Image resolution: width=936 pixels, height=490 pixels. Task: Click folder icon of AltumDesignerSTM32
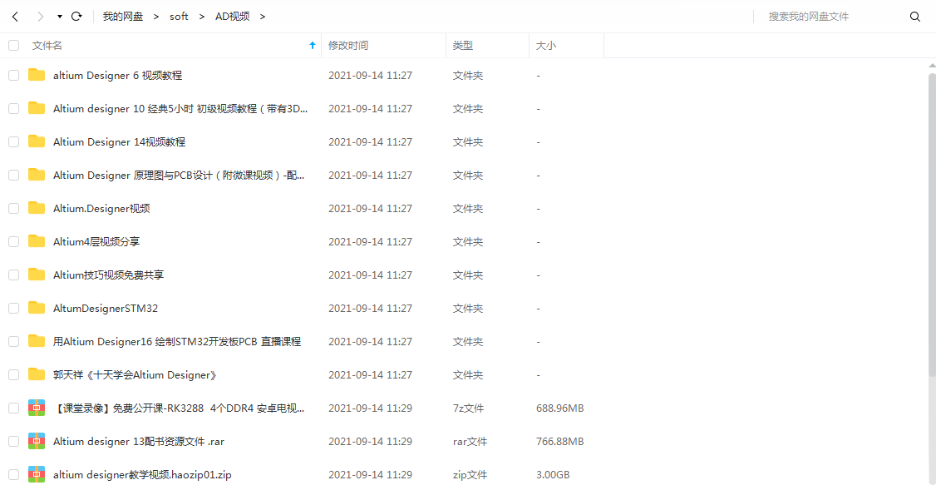pos(37,308)
